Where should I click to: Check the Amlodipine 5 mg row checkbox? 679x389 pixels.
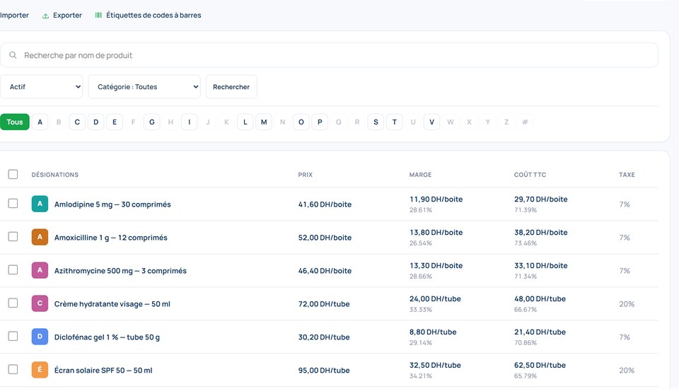click(x=13, y=203)
